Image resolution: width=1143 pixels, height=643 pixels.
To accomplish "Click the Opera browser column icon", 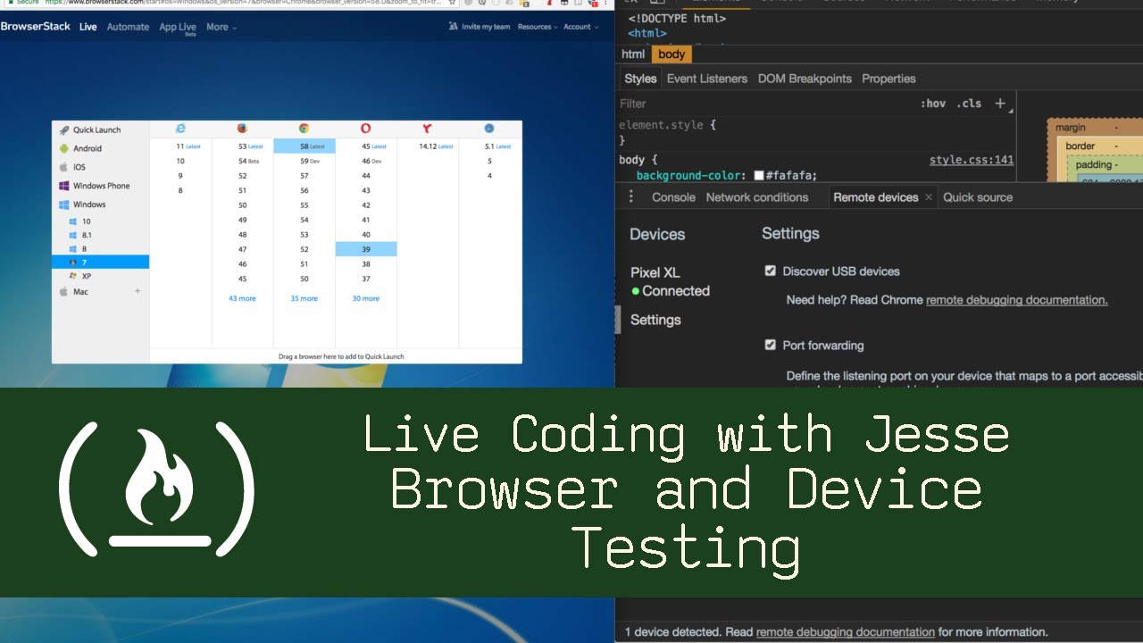I will [365, 129].
